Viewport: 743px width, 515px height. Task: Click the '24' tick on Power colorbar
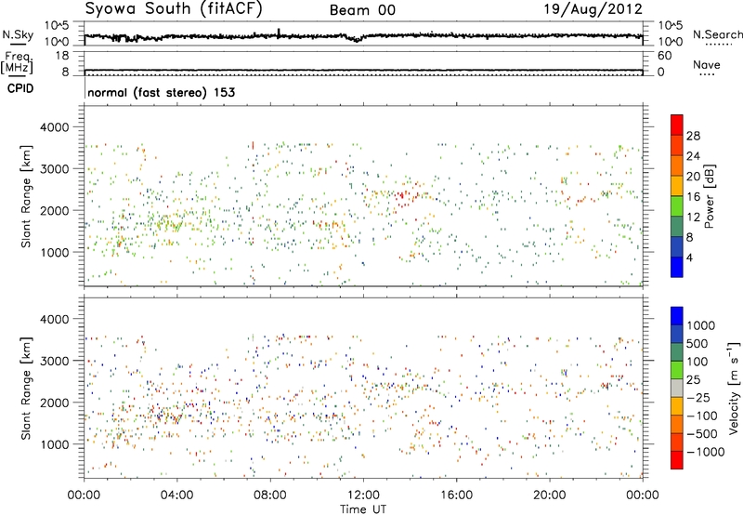(x=693, y=156)
